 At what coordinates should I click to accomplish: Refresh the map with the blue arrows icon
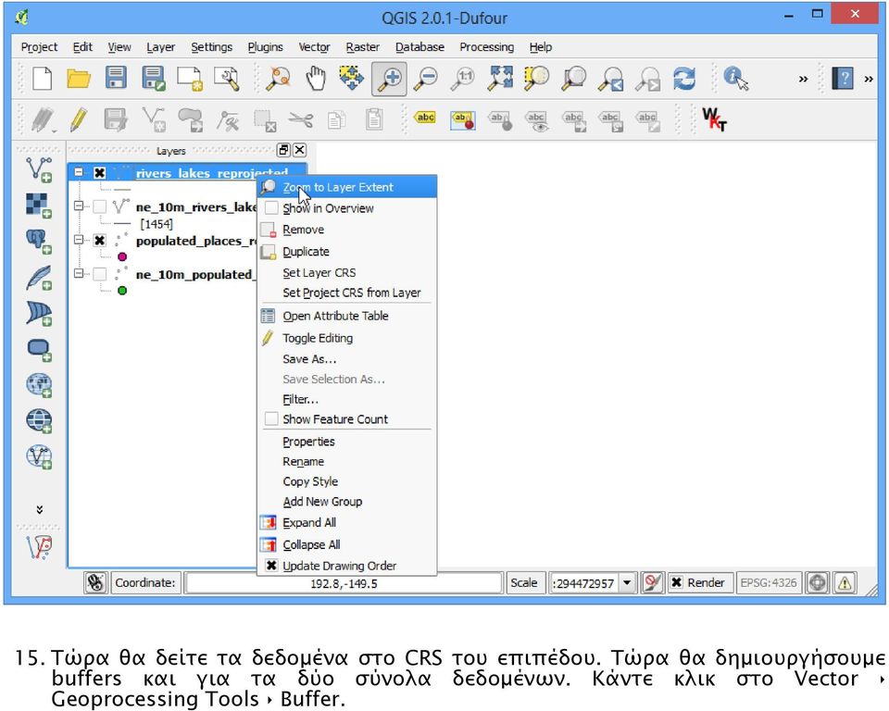pyautogui.click(x=684, y=79)
